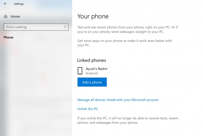The image size is (203, 136).
Task: Go to Home in sidebar
Action: (x=12, y=17)
